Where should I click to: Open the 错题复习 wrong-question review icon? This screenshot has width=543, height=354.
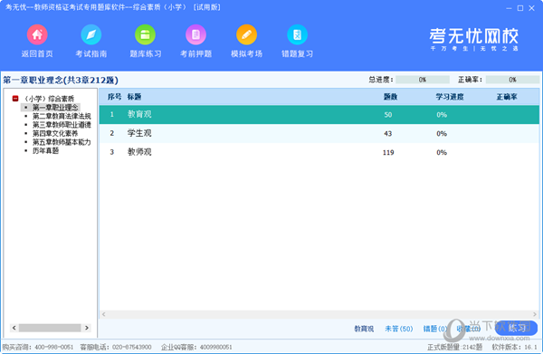(297, 34)
